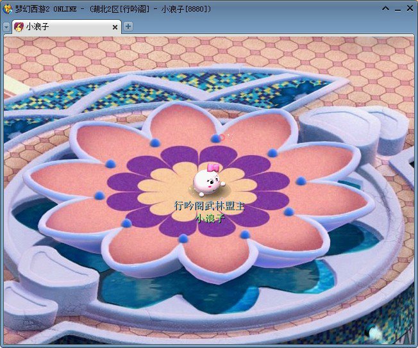Click the white bubble character with bow
The height and width of the screenshot is (348, 418).
pos(209,180)
